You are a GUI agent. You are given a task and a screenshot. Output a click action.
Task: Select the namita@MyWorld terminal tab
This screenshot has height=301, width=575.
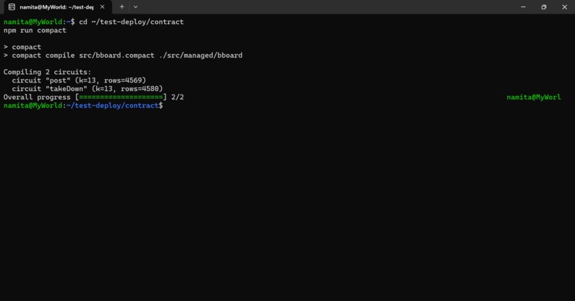(x=57, y=7)
